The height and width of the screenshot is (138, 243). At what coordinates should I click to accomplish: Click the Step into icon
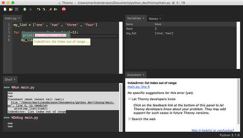(44, 9)
